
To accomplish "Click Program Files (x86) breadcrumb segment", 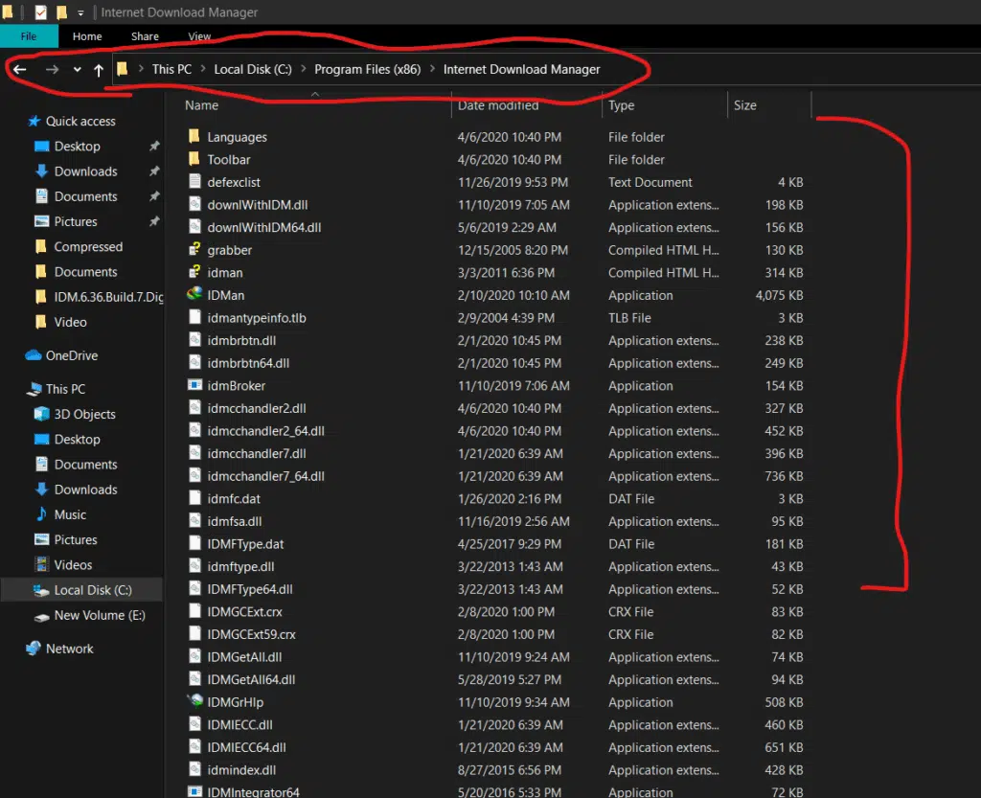I will coord(367,69).
